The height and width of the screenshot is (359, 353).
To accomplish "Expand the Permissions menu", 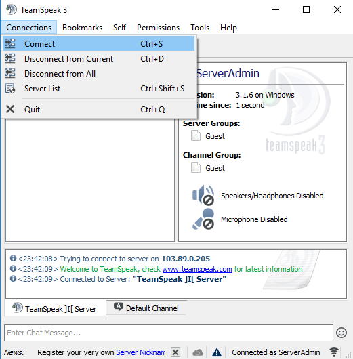I will point(158,28).
